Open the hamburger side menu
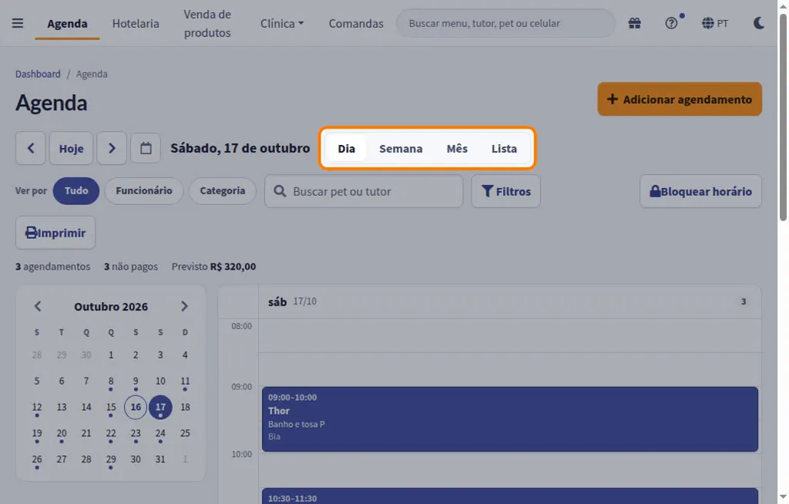Viewport: 789px width, 504px height. [18, 23]
